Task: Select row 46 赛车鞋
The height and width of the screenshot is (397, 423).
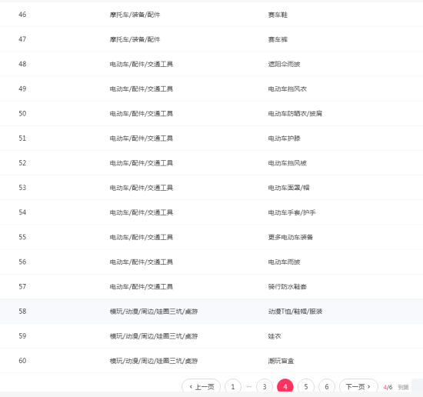Action: 211,15
